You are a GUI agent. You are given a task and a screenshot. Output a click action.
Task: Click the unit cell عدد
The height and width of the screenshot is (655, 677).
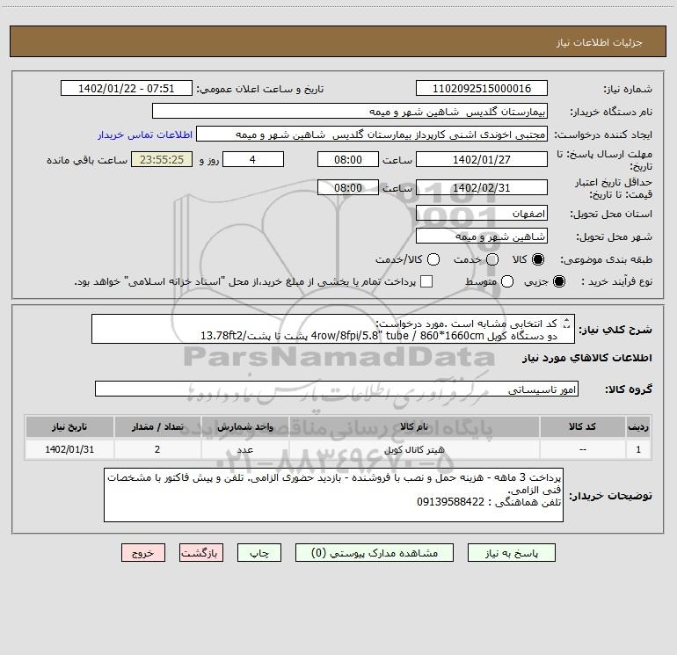[x=244, y=450]
